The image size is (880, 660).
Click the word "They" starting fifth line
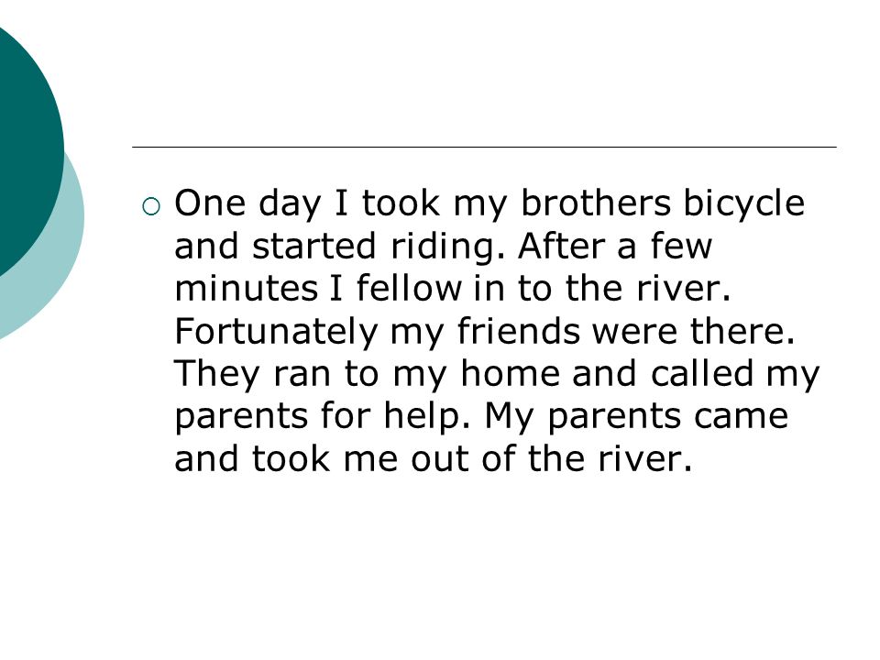(217, 375)
